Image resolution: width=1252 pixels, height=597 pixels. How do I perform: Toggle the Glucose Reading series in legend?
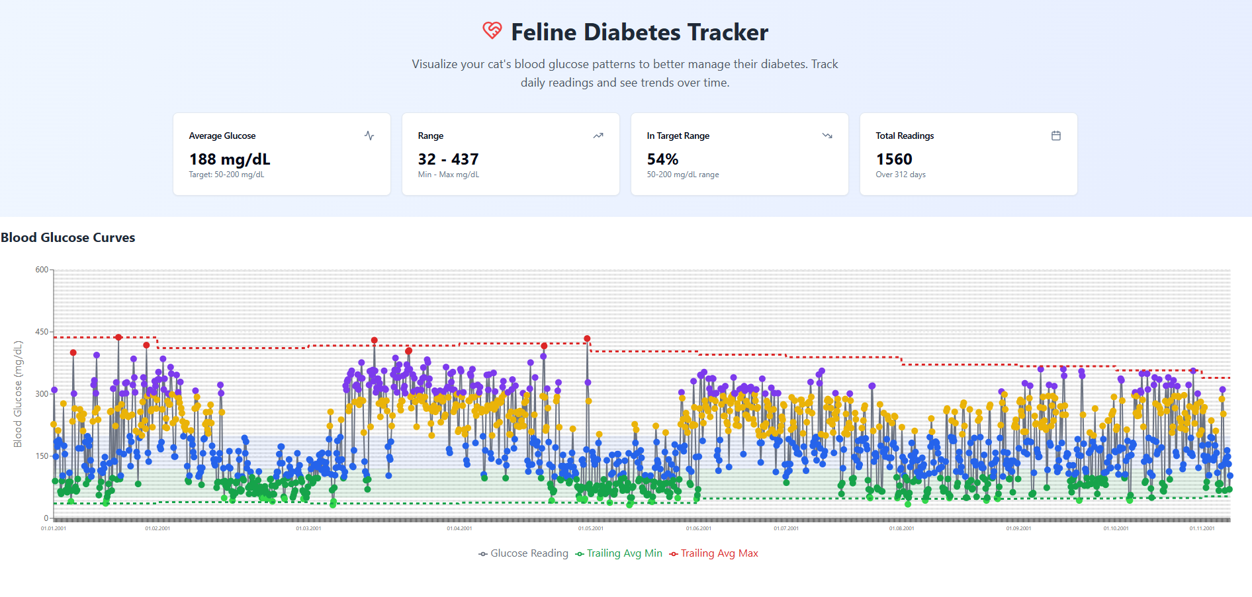coord(523,553)
